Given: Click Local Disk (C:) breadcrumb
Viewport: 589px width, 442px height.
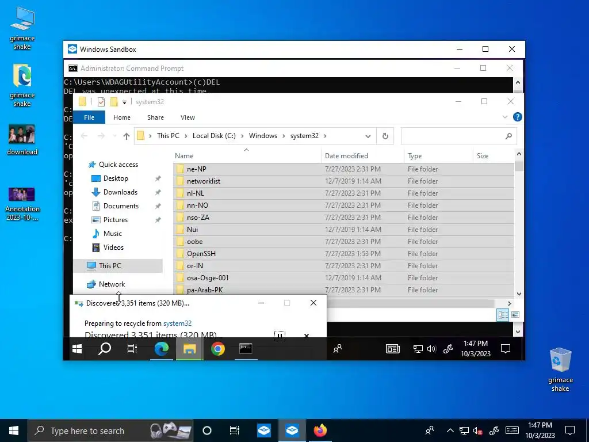Looking at the screenshot, I should coord(214,136).
